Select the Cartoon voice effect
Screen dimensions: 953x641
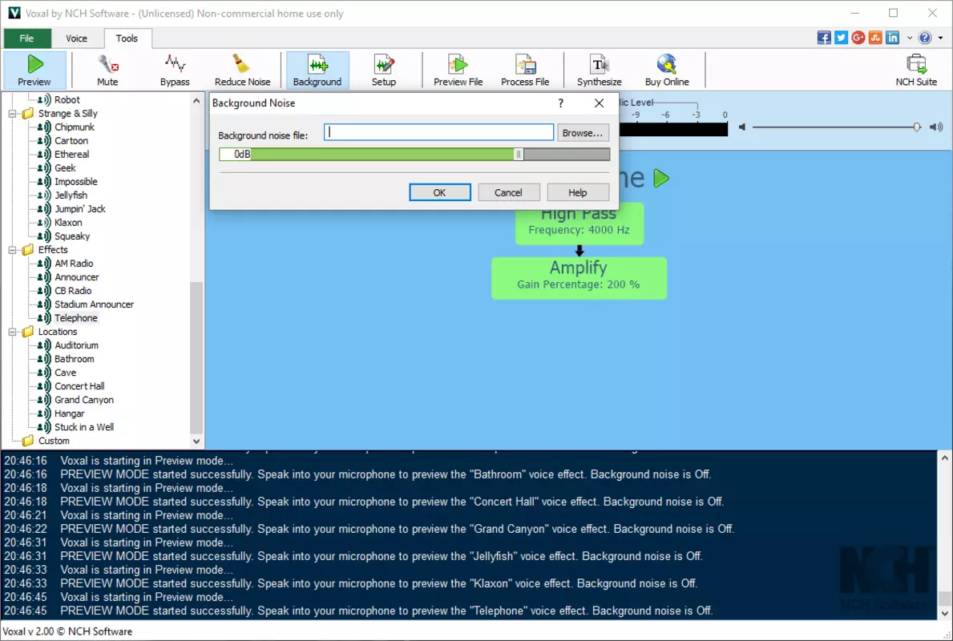[x=71, y=140]
